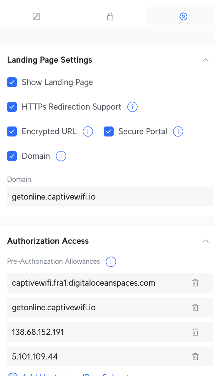Screen dimensions: 215x376
Task: Switch to the lock security tab
Action: [110, 17]
